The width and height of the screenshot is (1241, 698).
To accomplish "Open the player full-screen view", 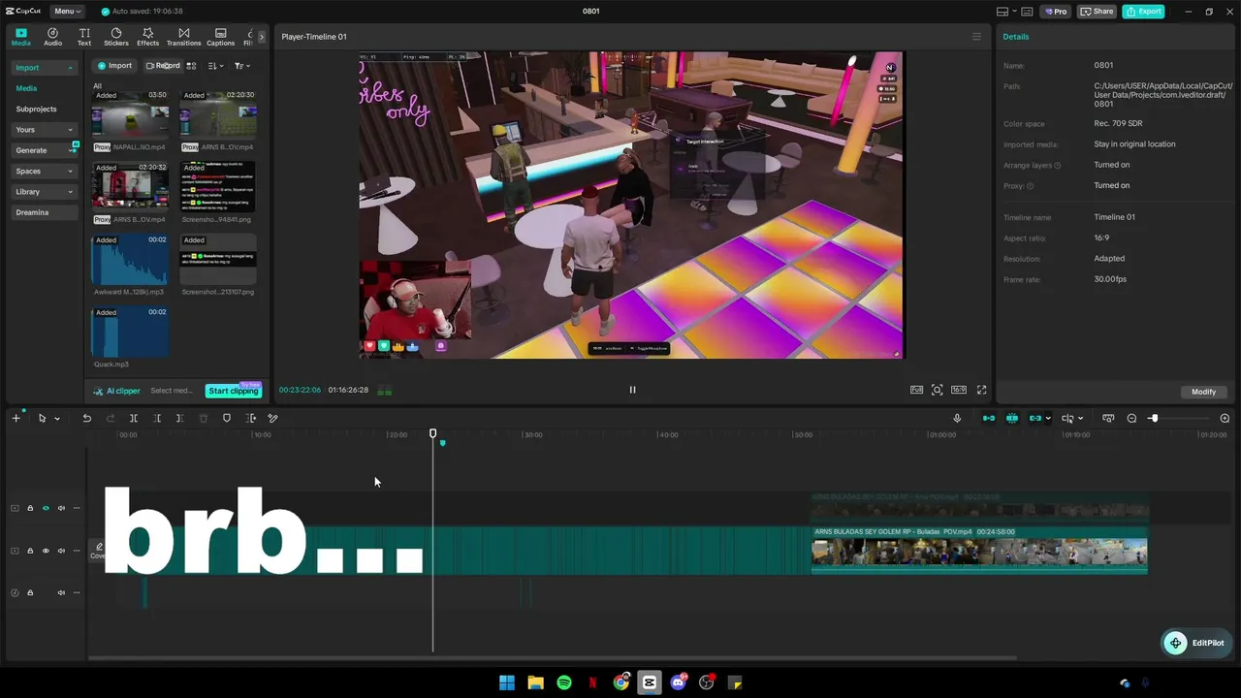I will point(981,390).
